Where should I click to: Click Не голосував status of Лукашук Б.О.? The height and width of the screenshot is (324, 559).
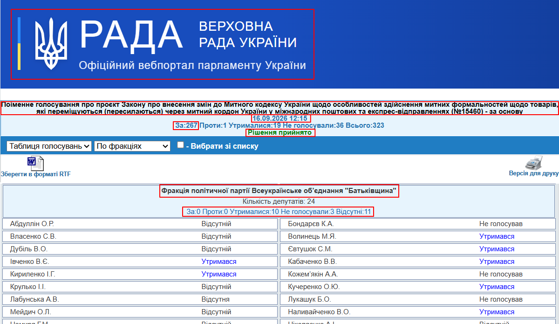[x=501, y=299]
